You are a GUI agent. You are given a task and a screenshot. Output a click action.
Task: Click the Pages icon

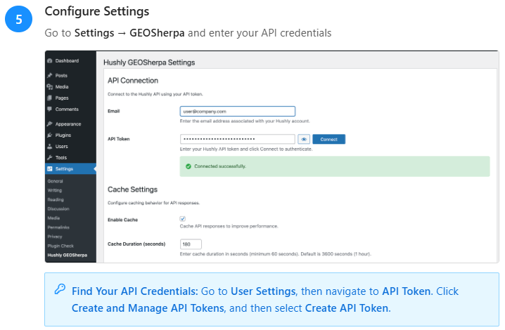(49, 98)
